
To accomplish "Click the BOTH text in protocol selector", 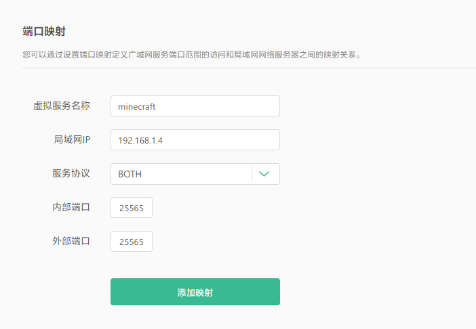I will point(130,174).
